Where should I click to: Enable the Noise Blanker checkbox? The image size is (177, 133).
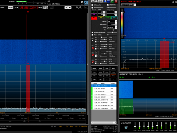pyautogui.click(x=92, y=8)
